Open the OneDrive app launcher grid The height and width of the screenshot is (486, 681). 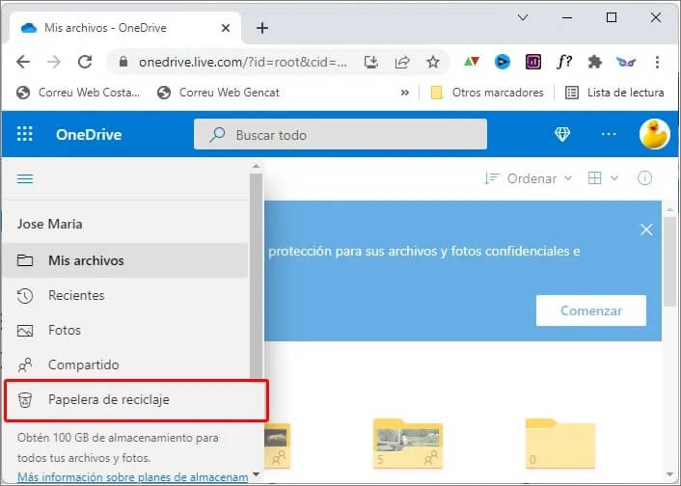25,134
